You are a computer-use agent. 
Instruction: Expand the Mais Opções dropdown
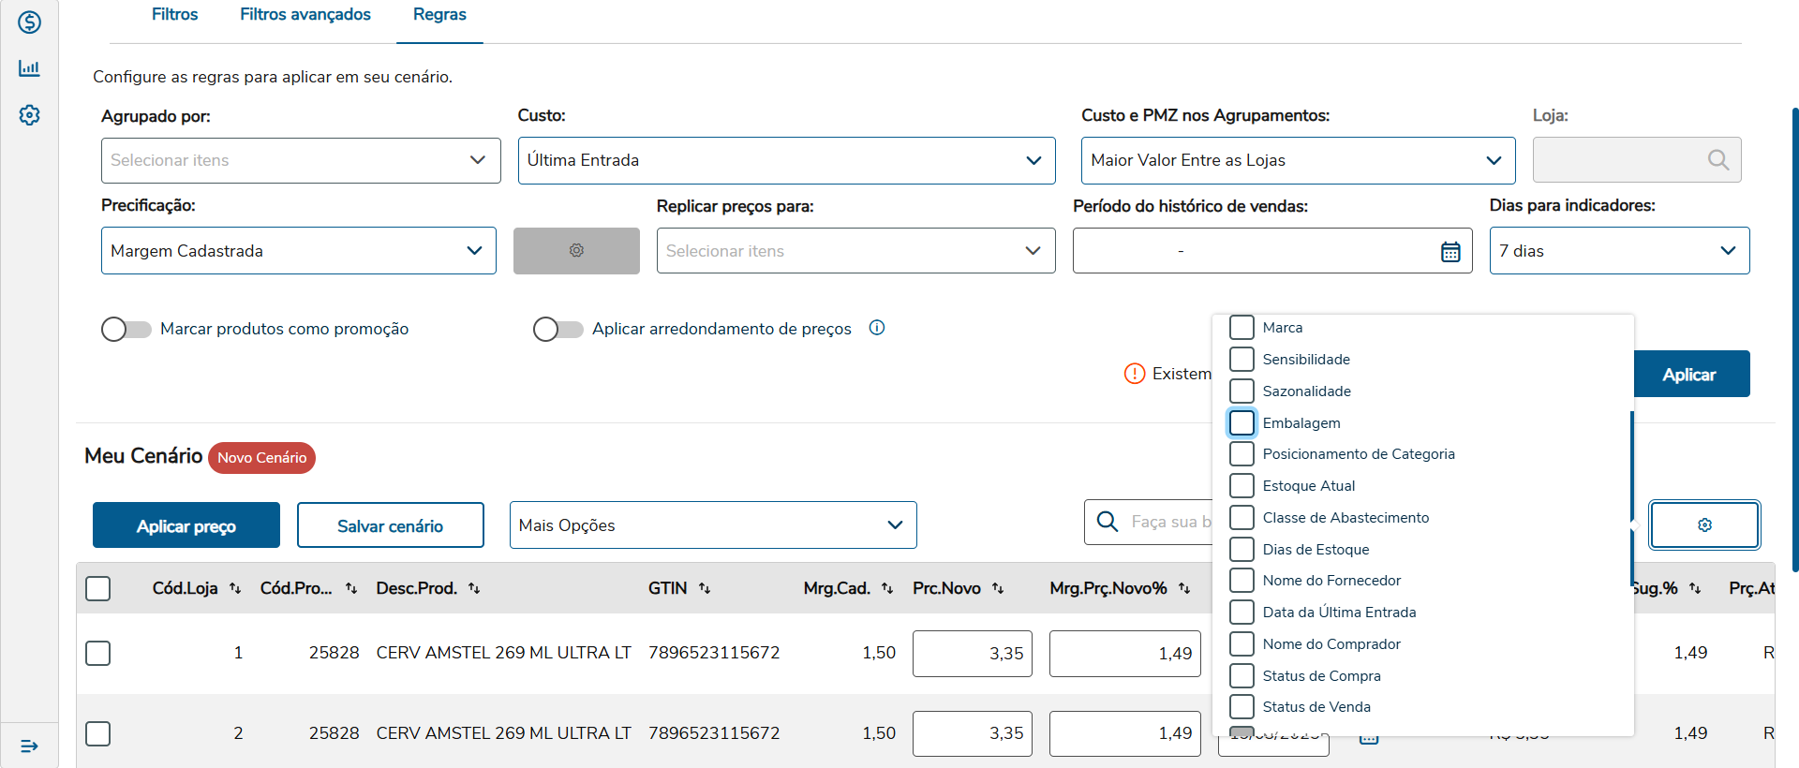[712, 525]
